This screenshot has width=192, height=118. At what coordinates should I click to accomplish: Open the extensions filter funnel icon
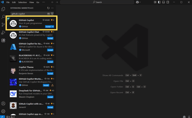point(52,14)
